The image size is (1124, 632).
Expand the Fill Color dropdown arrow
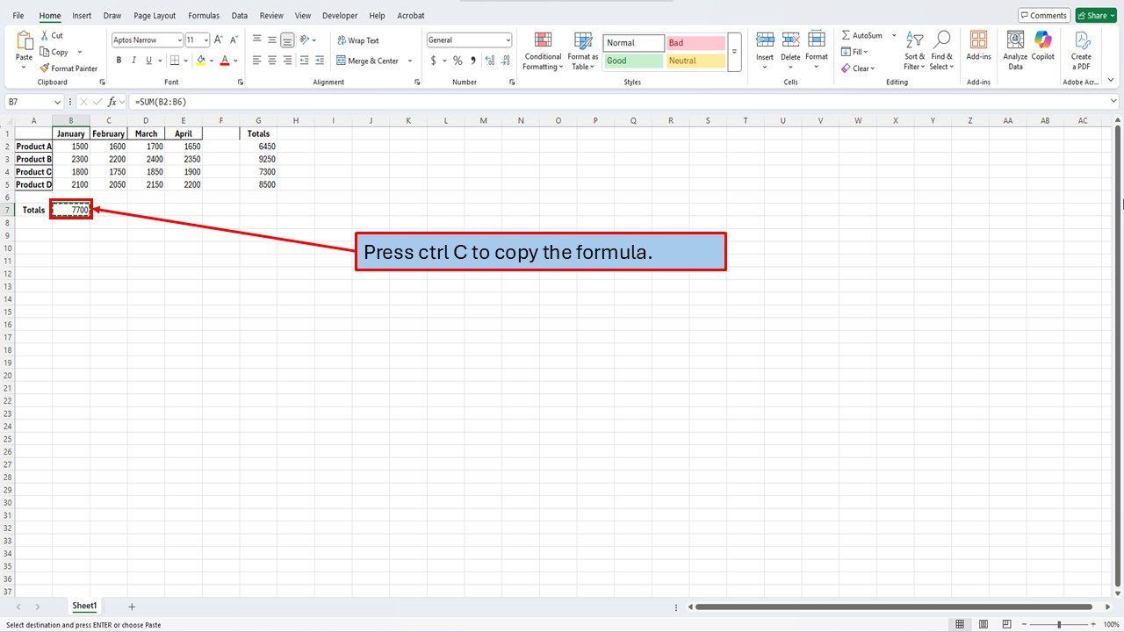click(211, 61)
